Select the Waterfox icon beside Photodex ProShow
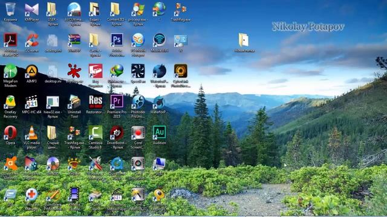387x217 pixels. pyautogui.click(x=159, y=102)
